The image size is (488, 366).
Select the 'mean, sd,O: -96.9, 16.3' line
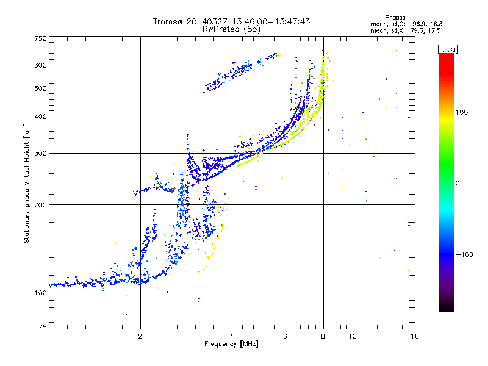[406, 24]
